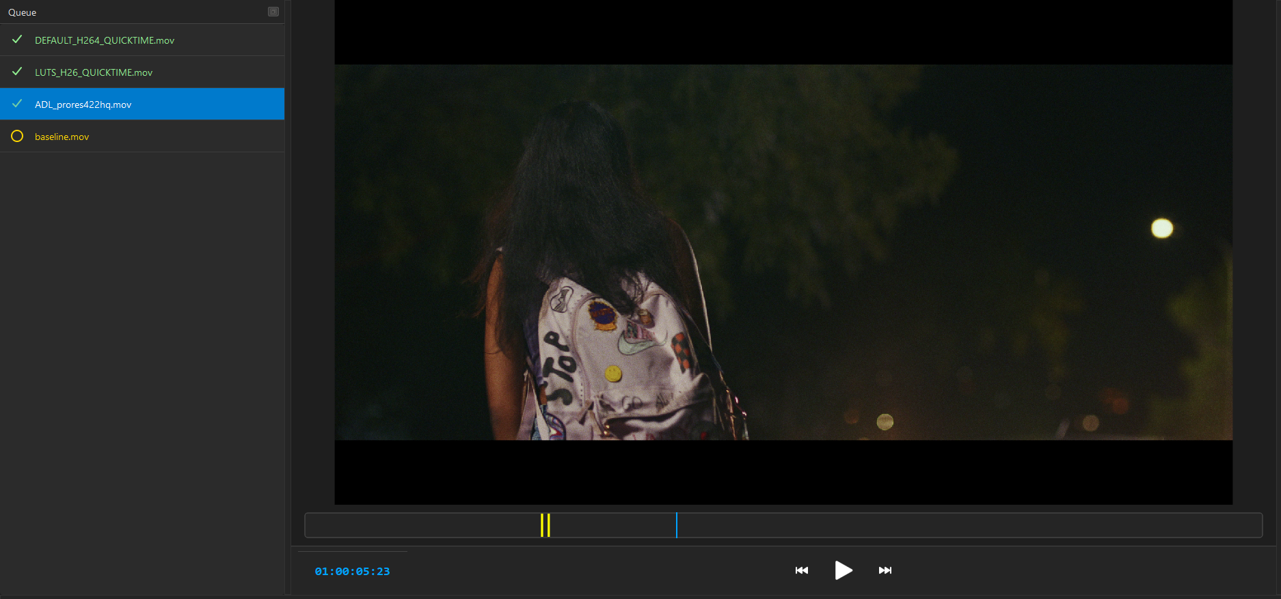
Task: Click the far right end of the scrub bar
Action: [x=1256, y=525]
